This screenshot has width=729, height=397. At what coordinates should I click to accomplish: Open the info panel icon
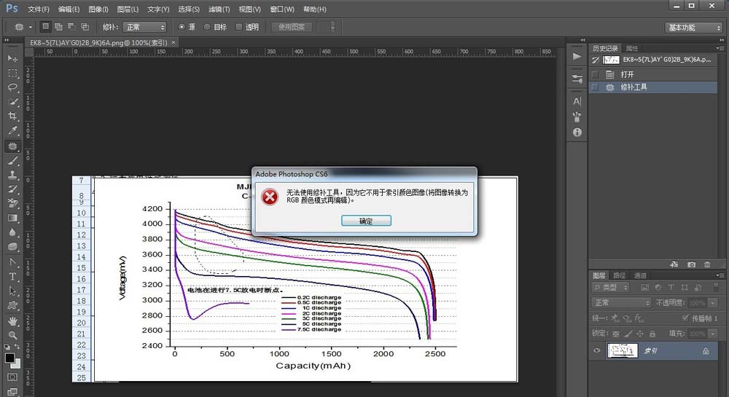(577, 132)
